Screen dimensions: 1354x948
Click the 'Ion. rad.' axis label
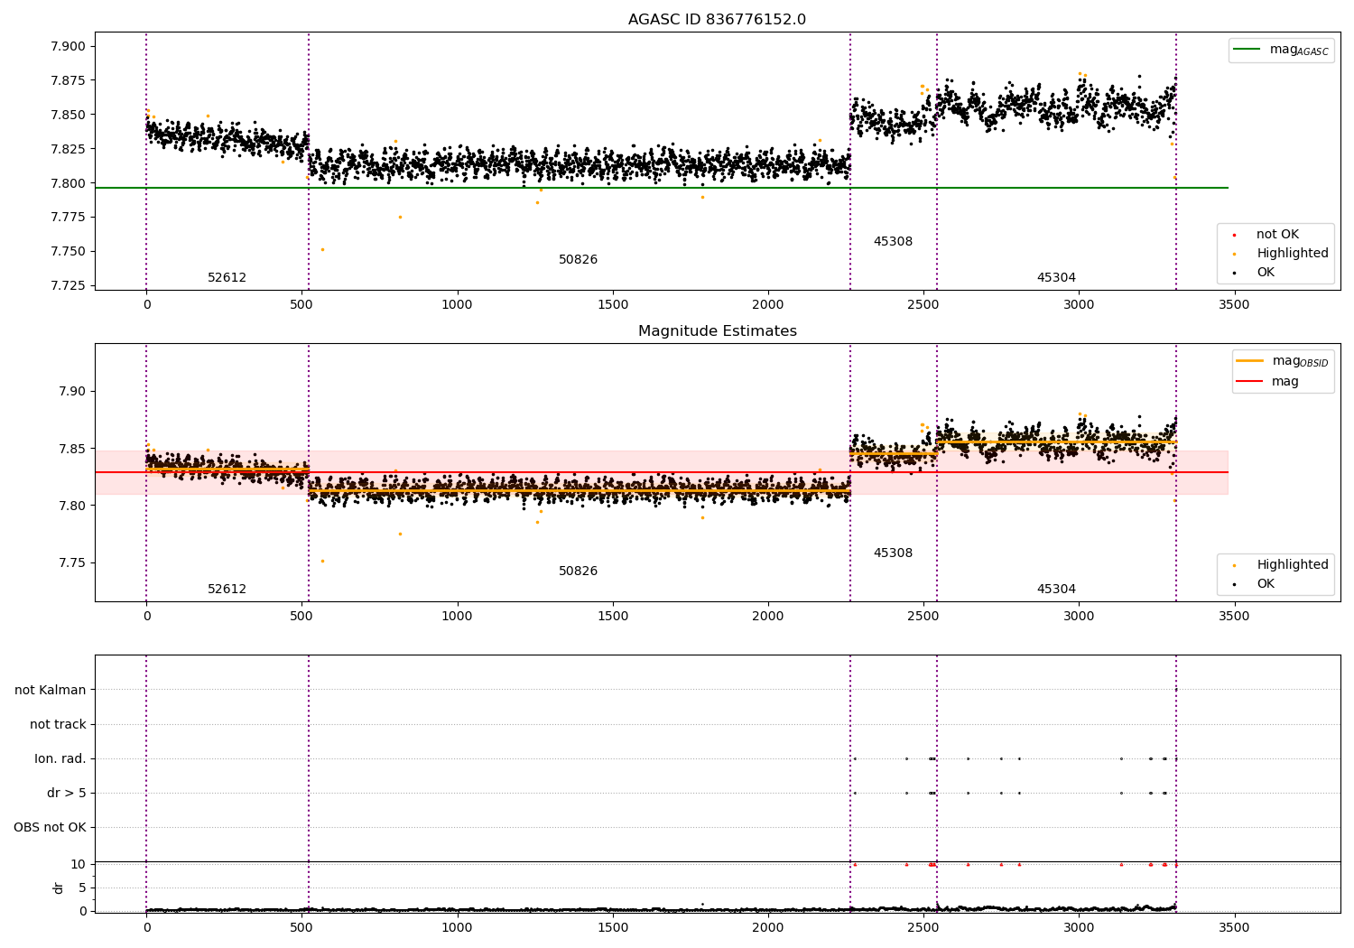(x=60, y=758)
